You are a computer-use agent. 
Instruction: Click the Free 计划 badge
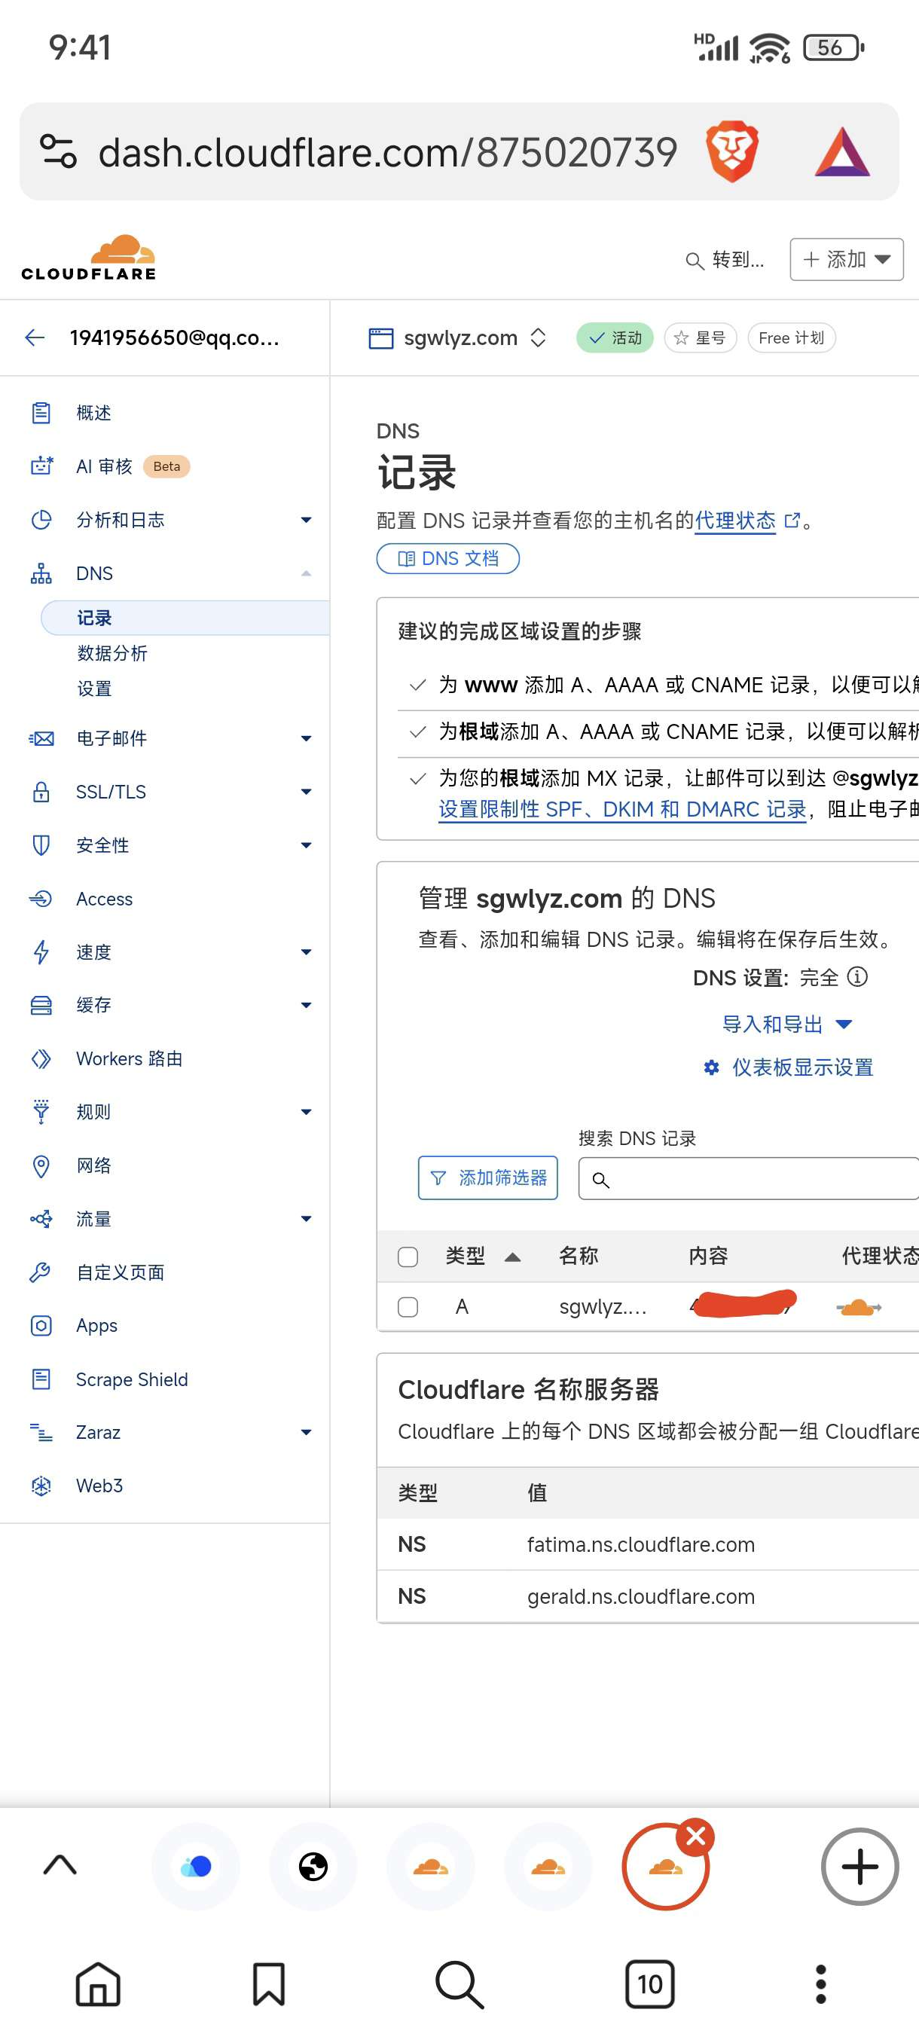[792, 337]
